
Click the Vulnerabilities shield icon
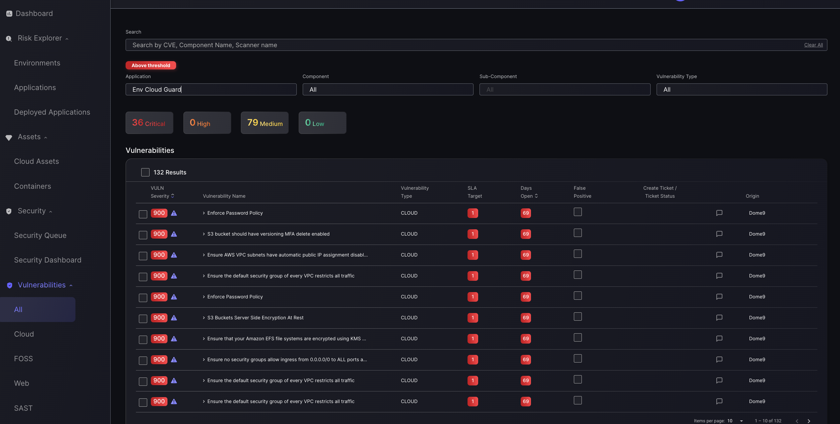pos(9,285)
